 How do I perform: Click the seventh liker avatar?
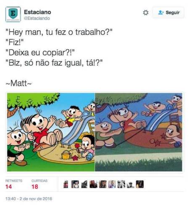pos(121,184)
